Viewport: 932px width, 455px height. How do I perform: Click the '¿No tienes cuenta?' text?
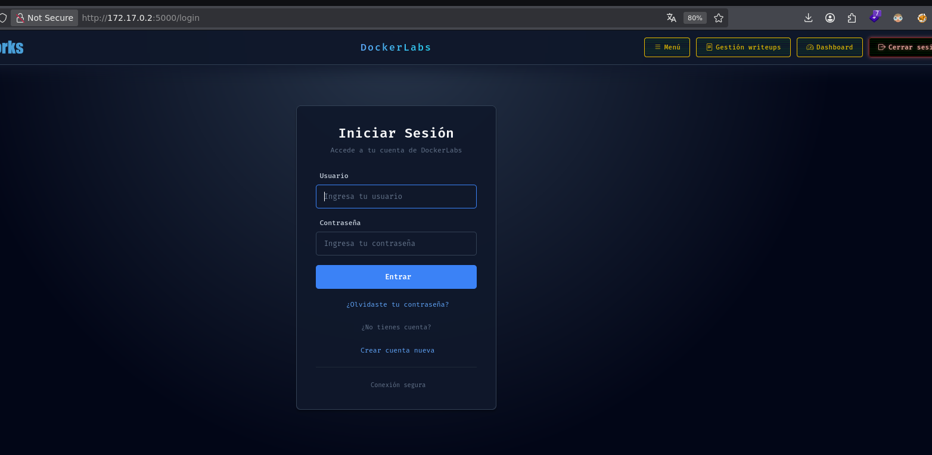[396, 327]
